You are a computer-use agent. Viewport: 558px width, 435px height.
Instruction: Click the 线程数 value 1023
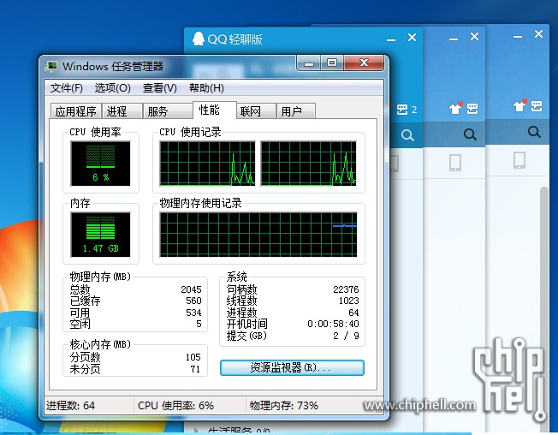[x=349, y=301]
